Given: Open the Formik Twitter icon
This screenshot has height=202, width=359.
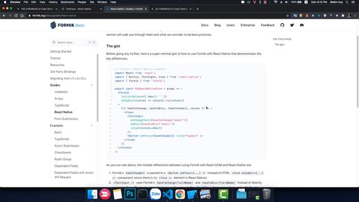Looking at the screenshot, I should pos(292,25).
